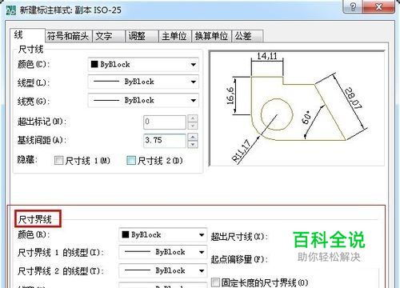Toggle the 隐藏 尺寸线 2(D) checkbox

131,160
